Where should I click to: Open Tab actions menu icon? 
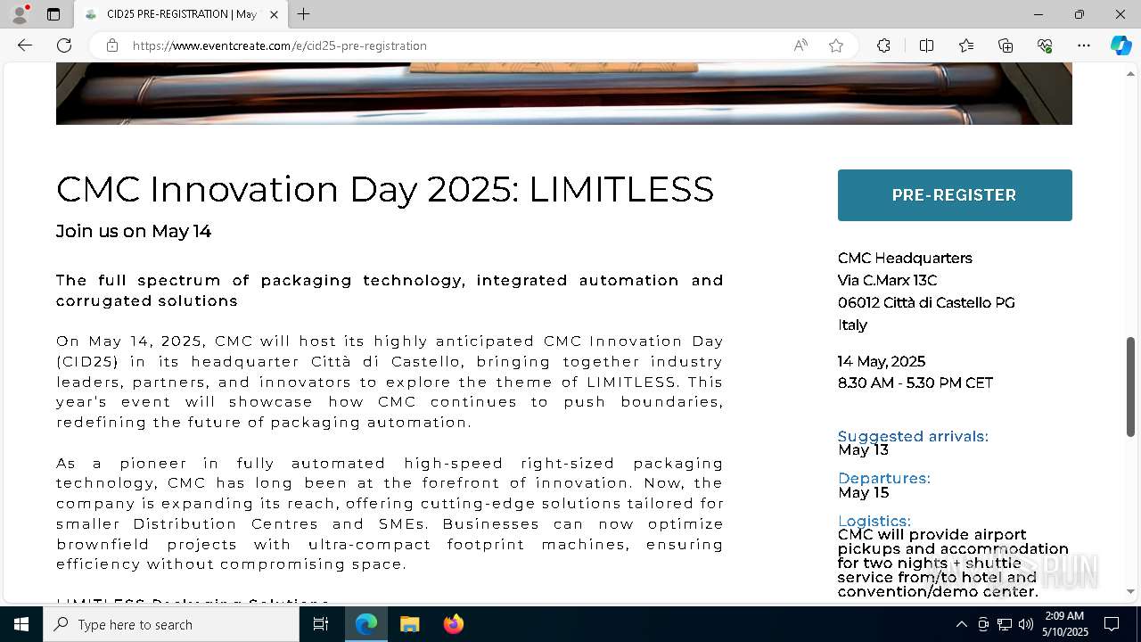click(53, 14)
